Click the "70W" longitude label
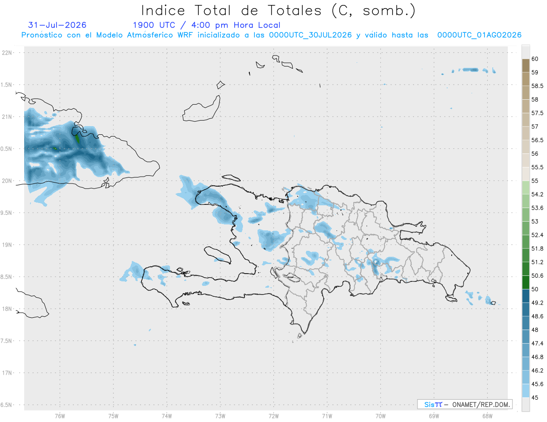This screenshot has height=422, width=547. [x=380, y=416]
